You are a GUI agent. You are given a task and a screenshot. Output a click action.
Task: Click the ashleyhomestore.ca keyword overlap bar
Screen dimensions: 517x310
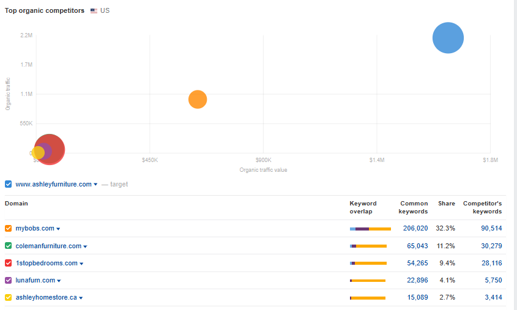(368, 298)
